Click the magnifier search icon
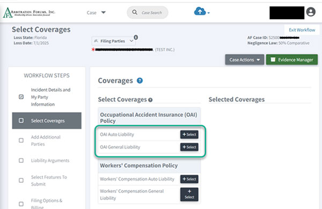The width and height of the screenshot is (322, 209). click(x=135, y=12)
